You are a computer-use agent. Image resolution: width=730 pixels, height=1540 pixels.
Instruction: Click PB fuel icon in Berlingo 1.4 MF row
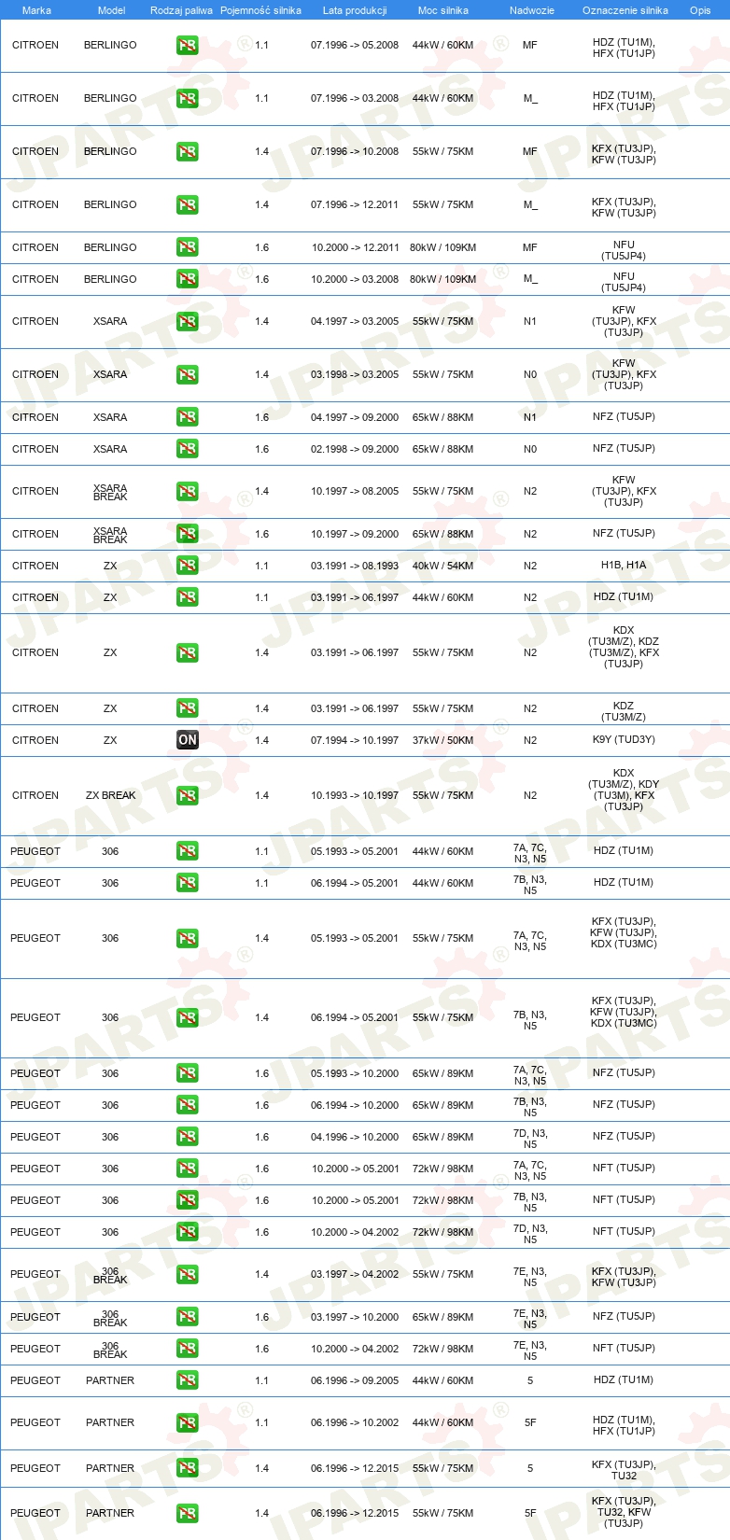(x=188, y=151)
